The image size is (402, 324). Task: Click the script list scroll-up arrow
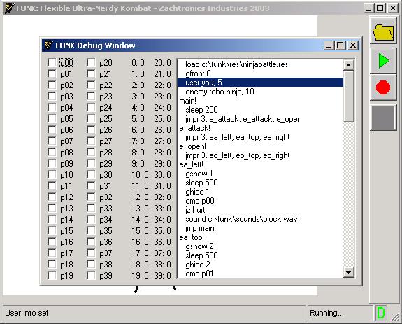coord(348,65)
